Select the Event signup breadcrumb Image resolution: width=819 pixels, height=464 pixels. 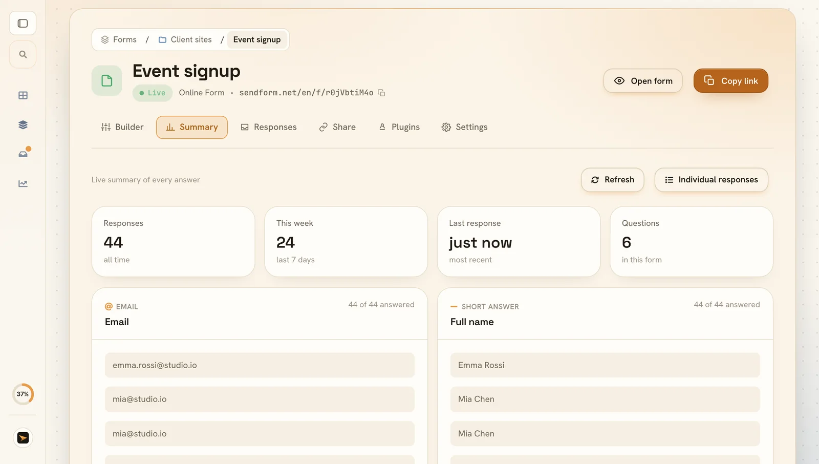(x=257, y=39)
